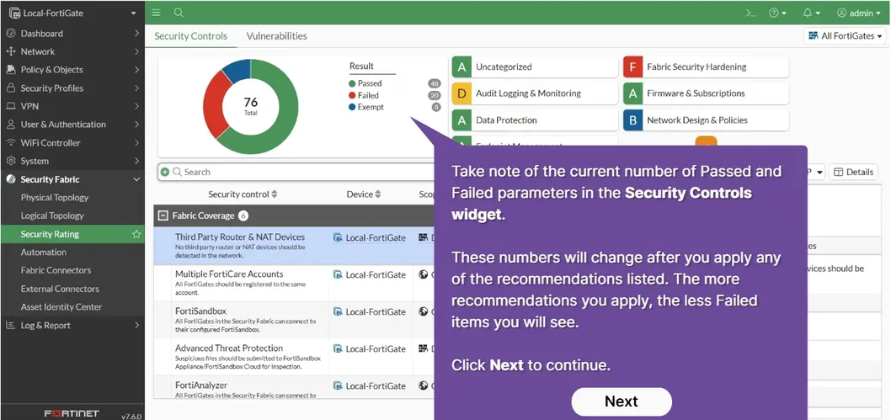
Task: Click globe scope icon in FortiSandbox row
Action: 423,311
